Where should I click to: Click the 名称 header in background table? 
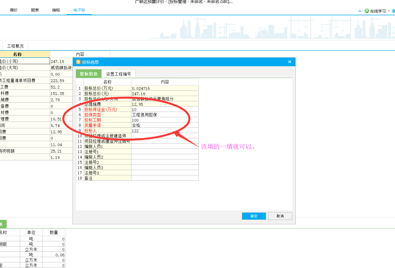click(x=17, y=54)
